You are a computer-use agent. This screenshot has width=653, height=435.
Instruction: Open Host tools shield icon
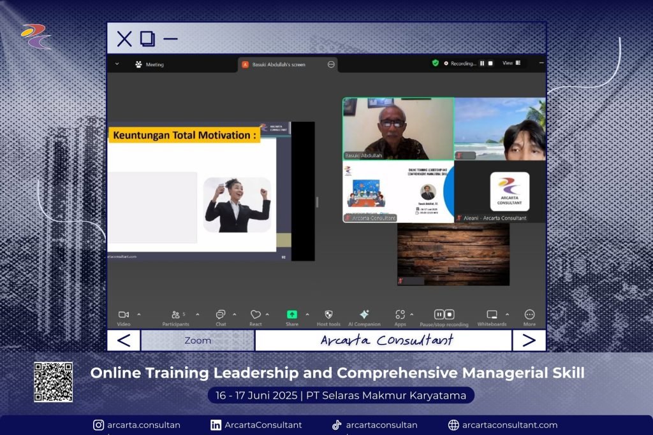(328, 315)
